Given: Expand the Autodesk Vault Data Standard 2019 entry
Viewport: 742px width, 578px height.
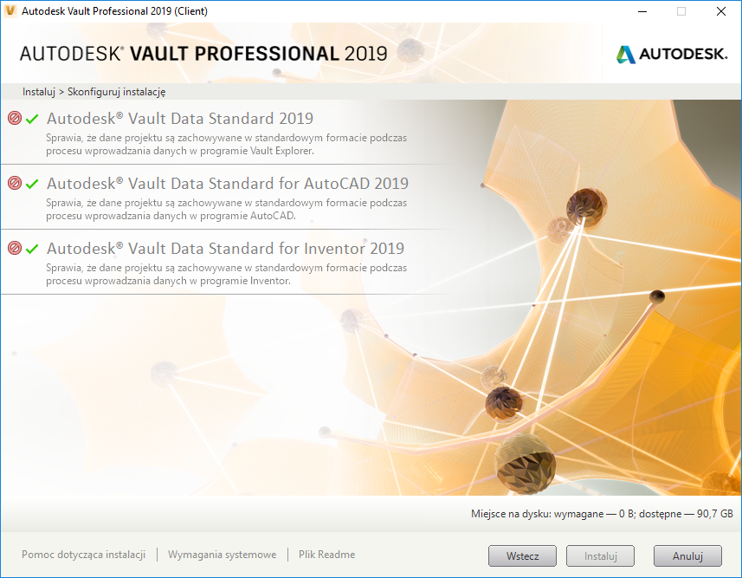Looking at the screenshot, I should tap(180, 119).
